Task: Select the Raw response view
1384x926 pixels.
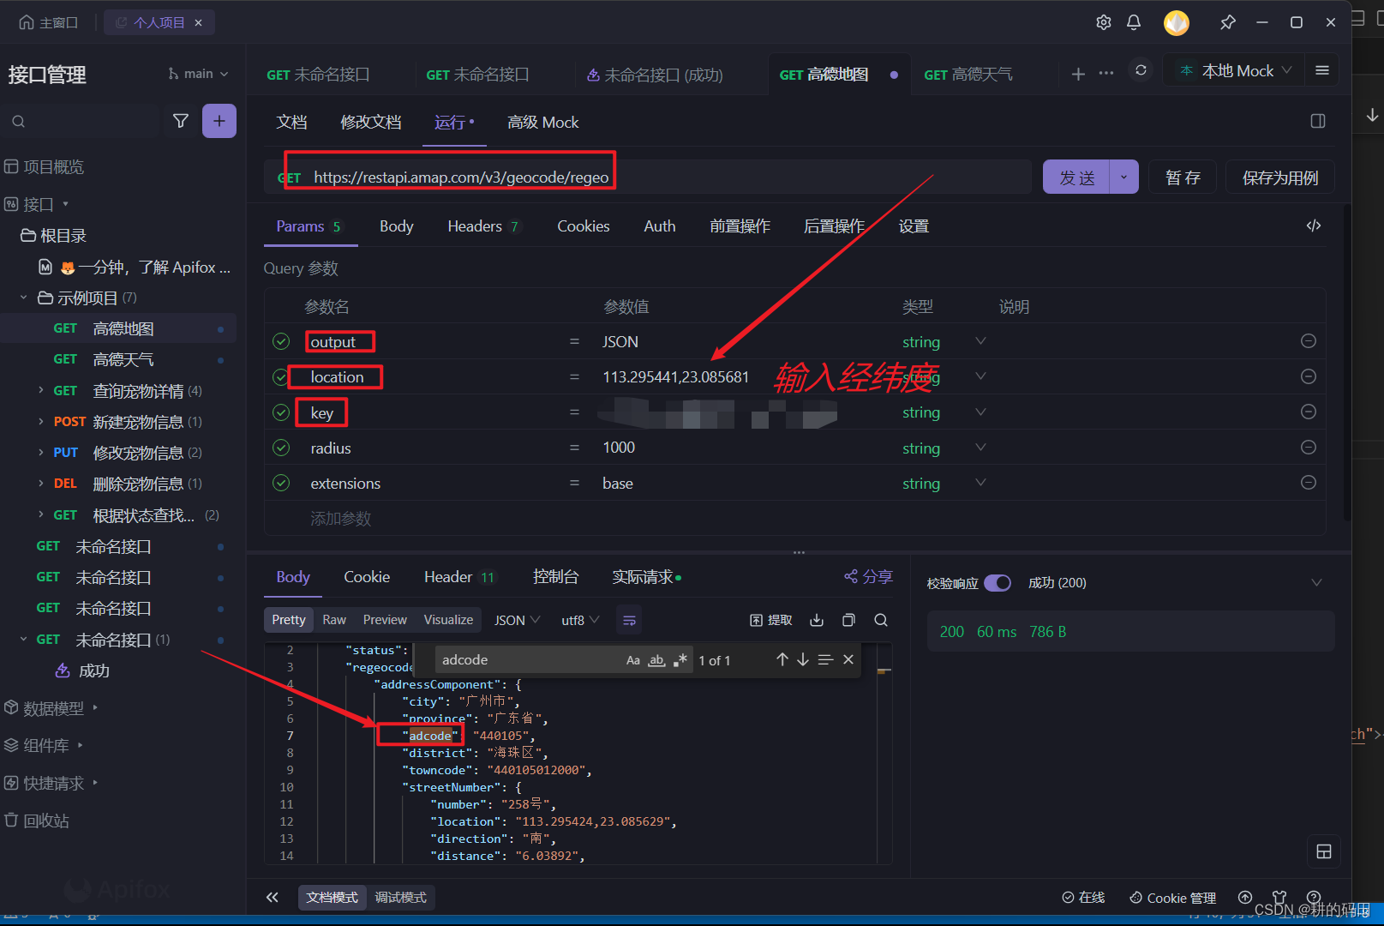Action: coord(334,620)
